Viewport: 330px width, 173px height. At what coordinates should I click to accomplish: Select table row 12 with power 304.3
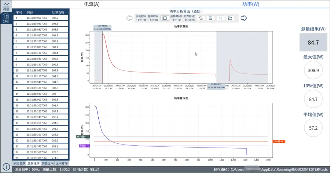click(x=41, y=82)
